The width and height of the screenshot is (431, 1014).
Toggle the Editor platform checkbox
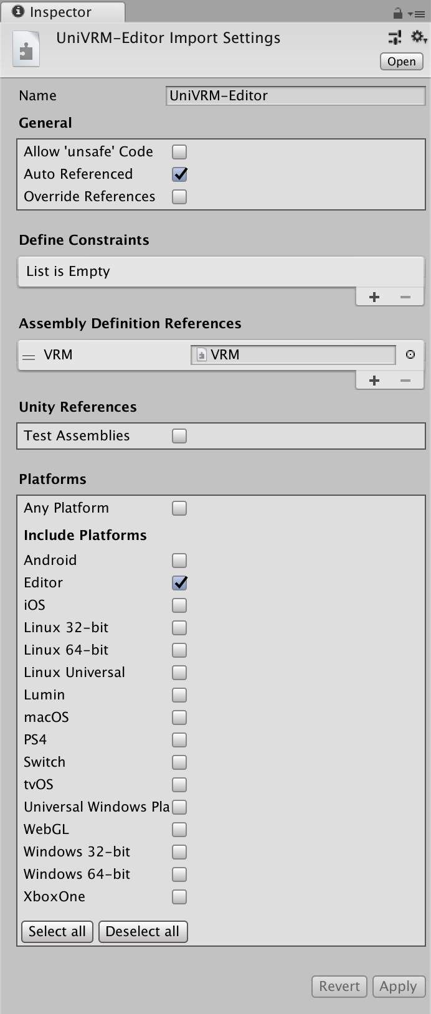[179, 583]
